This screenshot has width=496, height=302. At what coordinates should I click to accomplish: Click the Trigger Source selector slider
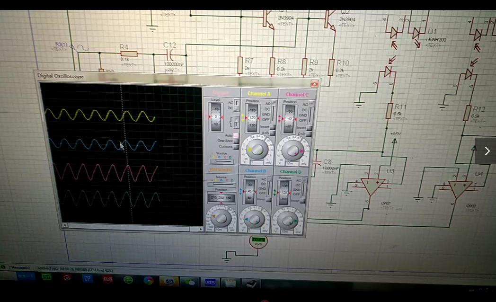[222, 161]
